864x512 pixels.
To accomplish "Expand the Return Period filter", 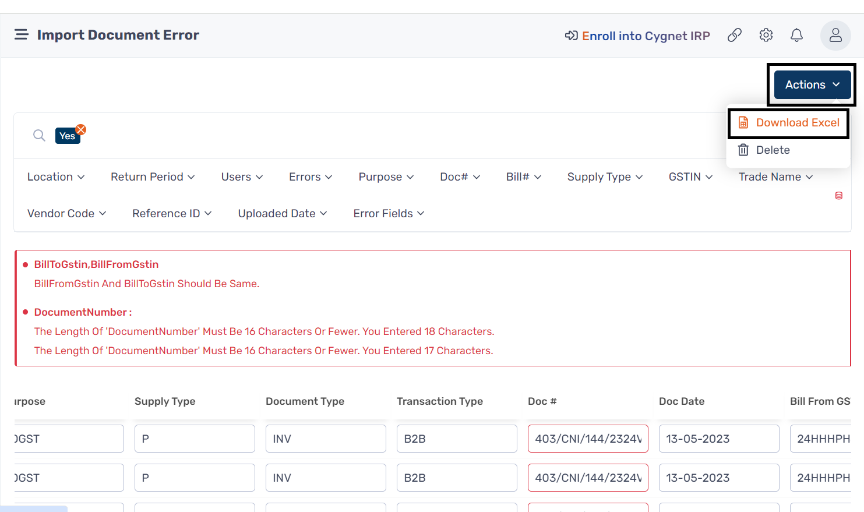I will (x=153, y=177).
